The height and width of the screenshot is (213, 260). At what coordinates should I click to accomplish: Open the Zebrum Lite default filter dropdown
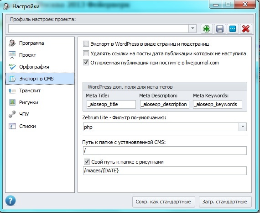tap(243, 127)
